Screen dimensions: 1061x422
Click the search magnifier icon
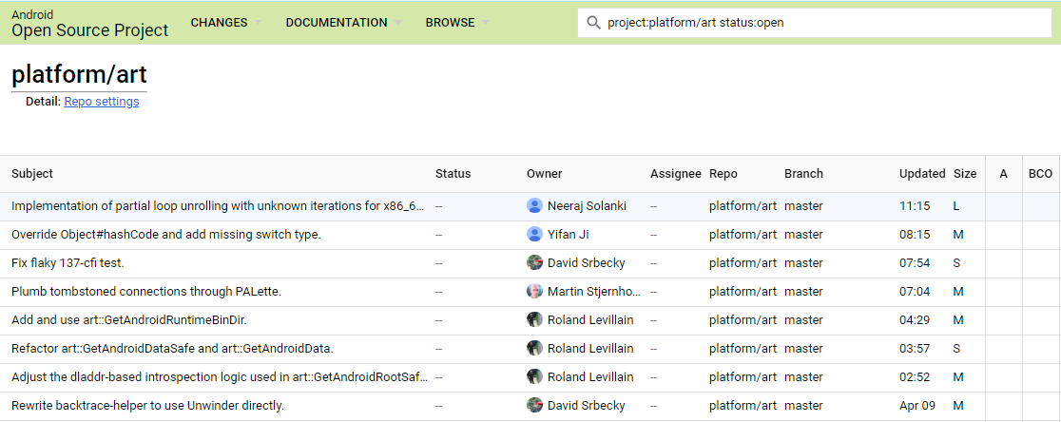point(593,23)
